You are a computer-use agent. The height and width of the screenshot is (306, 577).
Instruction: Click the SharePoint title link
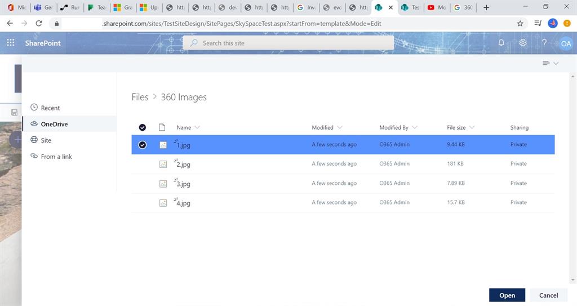[43, 43]
